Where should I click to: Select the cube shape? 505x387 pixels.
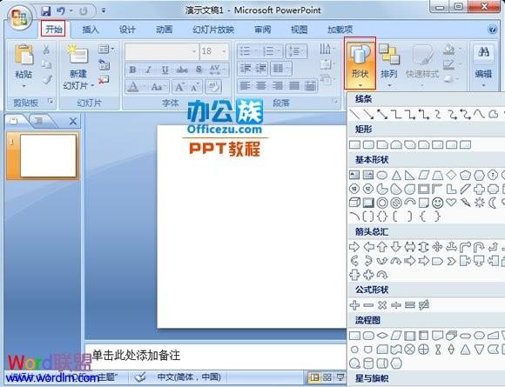tap(354, 203)
